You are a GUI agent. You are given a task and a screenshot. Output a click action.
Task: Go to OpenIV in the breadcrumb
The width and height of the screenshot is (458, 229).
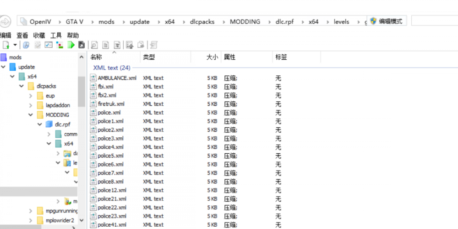[x=41, y=21]
